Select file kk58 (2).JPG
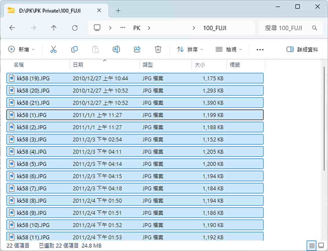Image resolution: width=328 pixels, height=251 pixels. coord(135,127)
